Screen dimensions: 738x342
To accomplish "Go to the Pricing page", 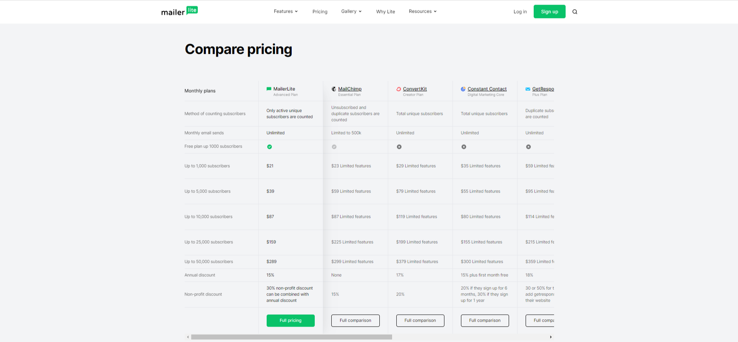I will tap(320, 12).
